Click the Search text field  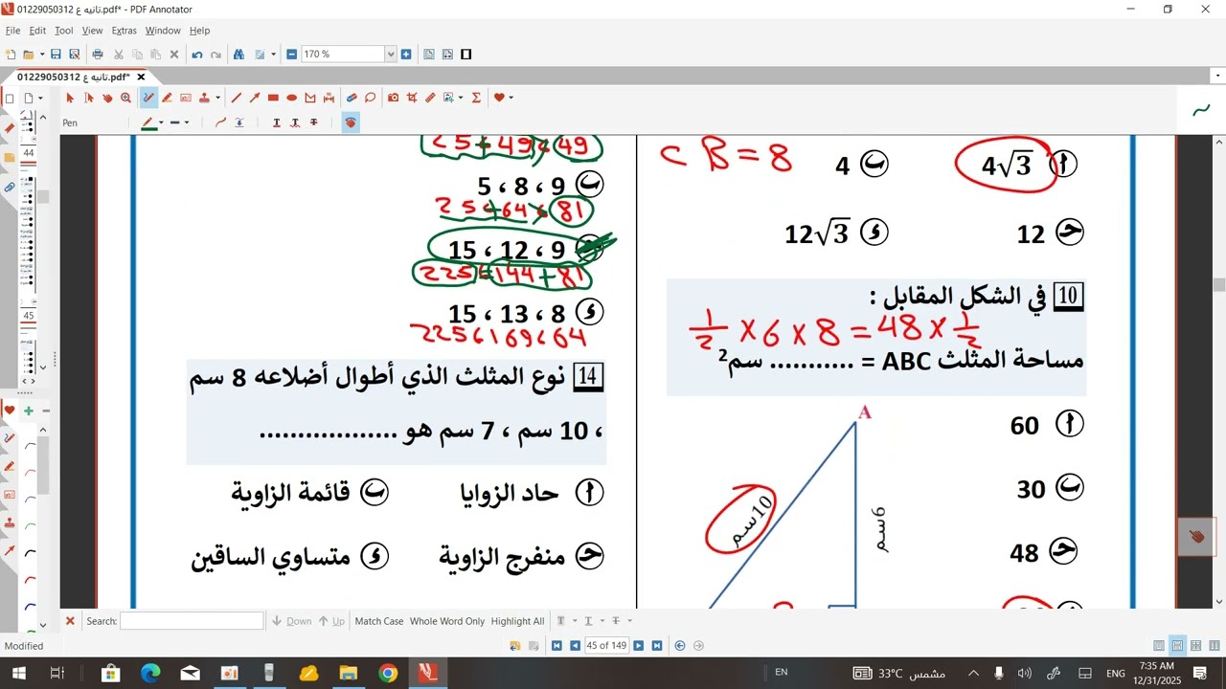tap(192, 621)
